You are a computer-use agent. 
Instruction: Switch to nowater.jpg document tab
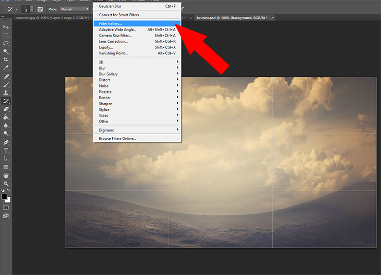coord(53,18)
